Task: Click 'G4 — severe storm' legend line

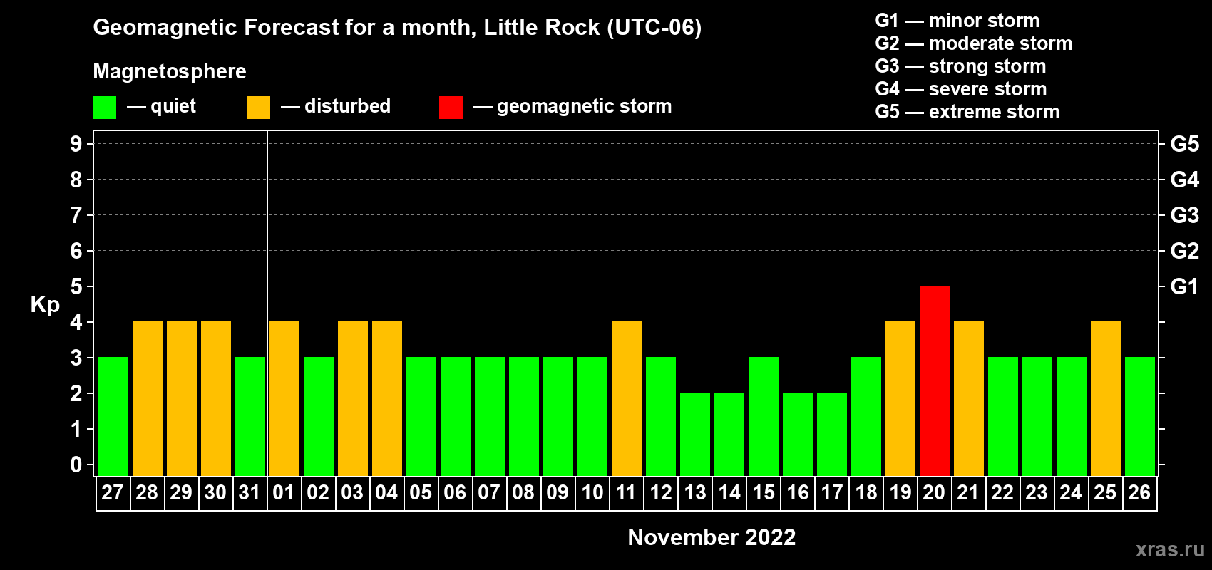Action: pyautogui.click(x=960, y=89)
